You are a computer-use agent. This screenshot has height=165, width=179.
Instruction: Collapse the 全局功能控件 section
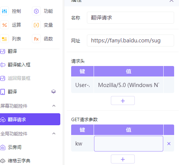click(x=54, y=133)
